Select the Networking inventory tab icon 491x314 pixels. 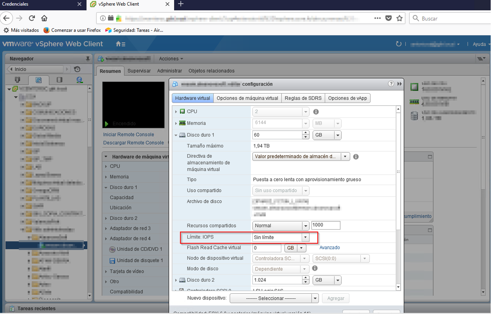click(x=79, y=80)
